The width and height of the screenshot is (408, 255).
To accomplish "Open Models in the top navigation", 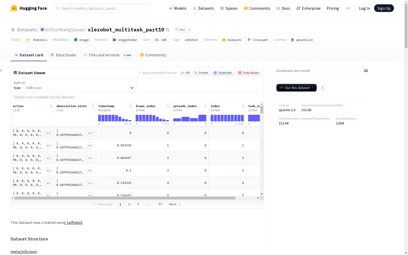I will (x=177, y=8).
